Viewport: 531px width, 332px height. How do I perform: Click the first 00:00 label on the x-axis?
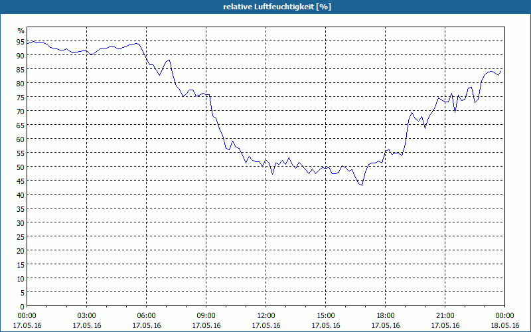point(27,316)
